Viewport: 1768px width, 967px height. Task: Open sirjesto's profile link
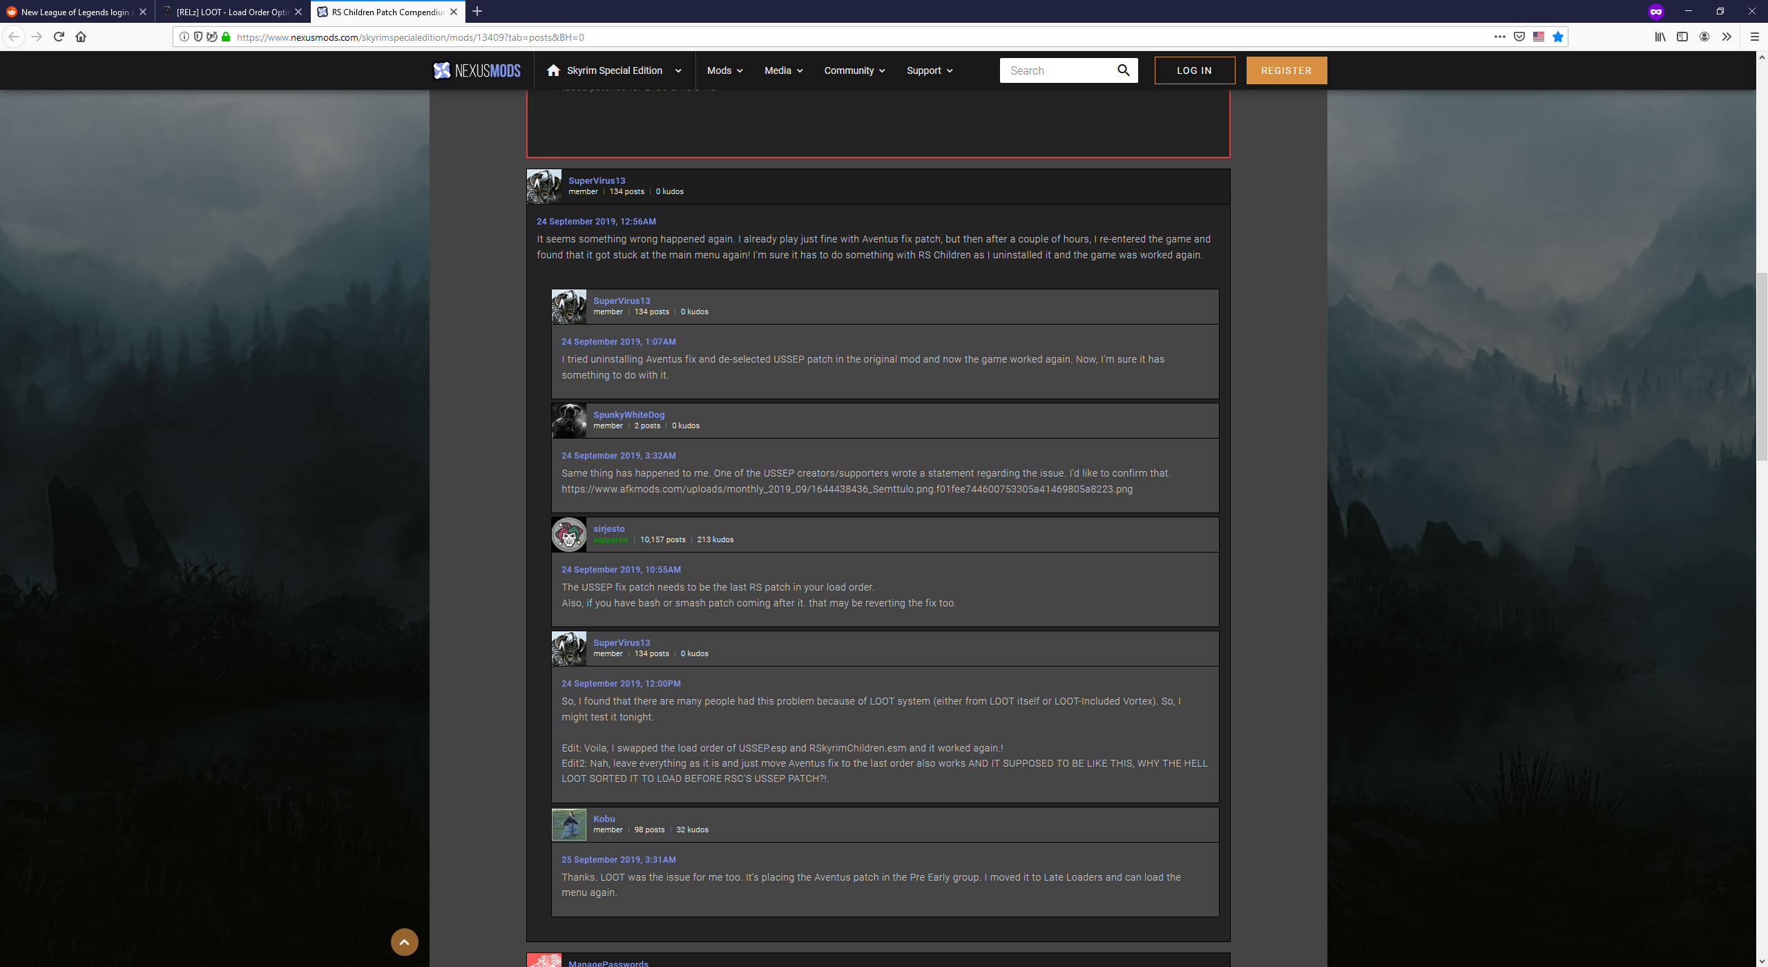click(x=608, y=528)
